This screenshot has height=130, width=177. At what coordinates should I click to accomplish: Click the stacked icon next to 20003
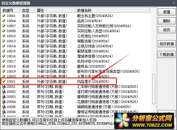coord(4,97)
